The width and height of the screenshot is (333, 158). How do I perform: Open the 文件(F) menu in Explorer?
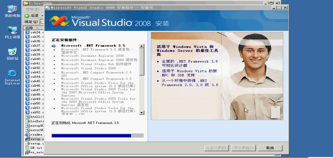(33, 9)
